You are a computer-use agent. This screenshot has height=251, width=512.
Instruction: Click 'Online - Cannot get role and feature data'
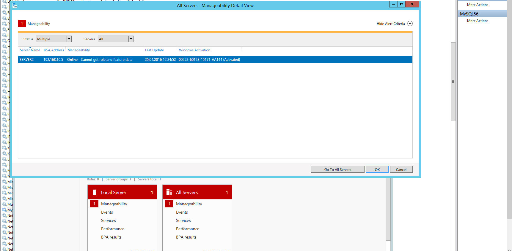(100, 60)
